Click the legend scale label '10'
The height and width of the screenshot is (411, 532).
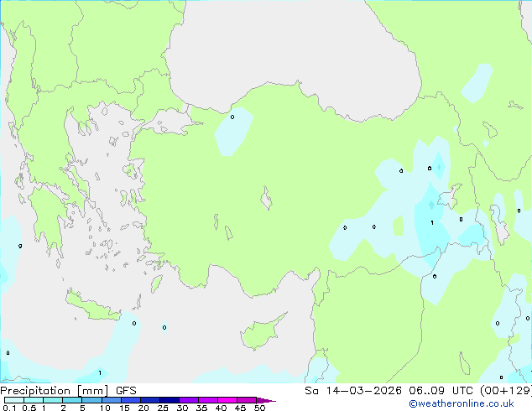(x=105, y=408)
